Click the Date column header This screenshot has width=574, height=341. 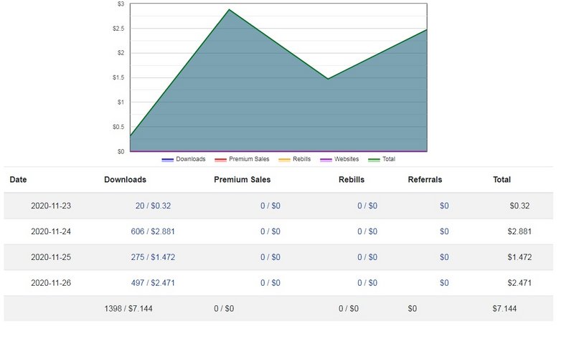[x=18, y=180]
